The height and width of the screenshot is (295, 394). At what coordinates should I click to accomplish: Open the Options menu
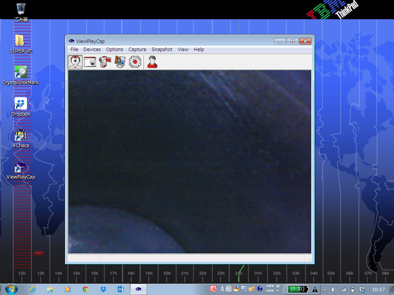point(115,50)
